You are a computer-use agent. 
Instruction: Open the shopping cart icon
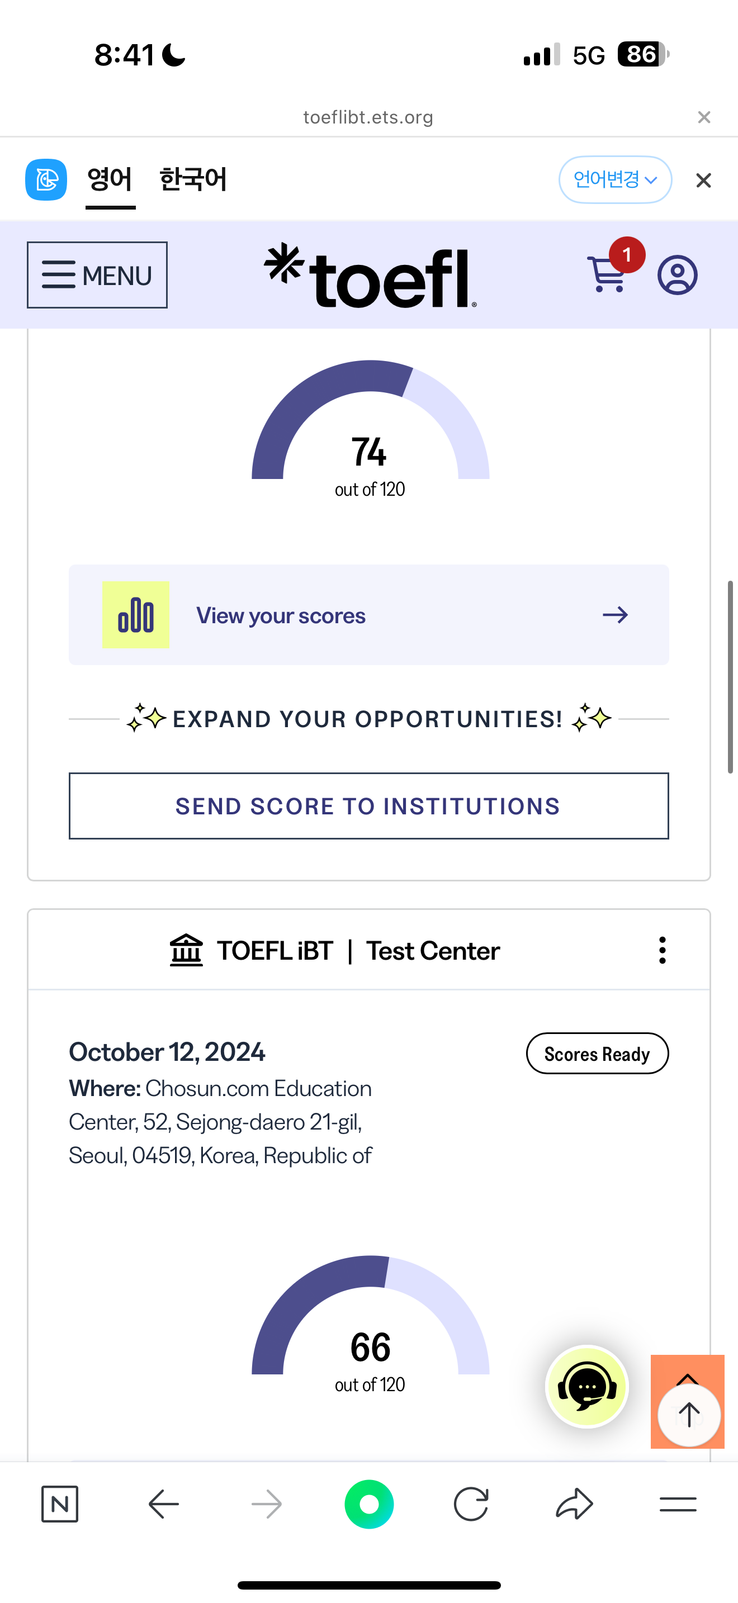607,274
